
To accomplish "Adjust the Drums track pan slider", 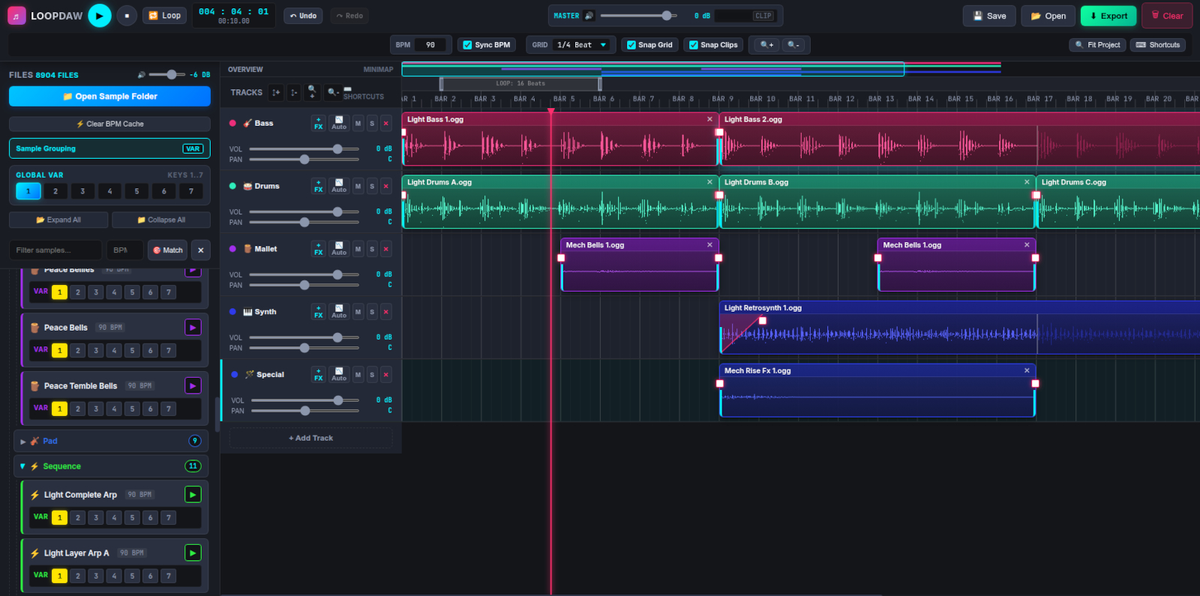I will [x=304, y=223].
